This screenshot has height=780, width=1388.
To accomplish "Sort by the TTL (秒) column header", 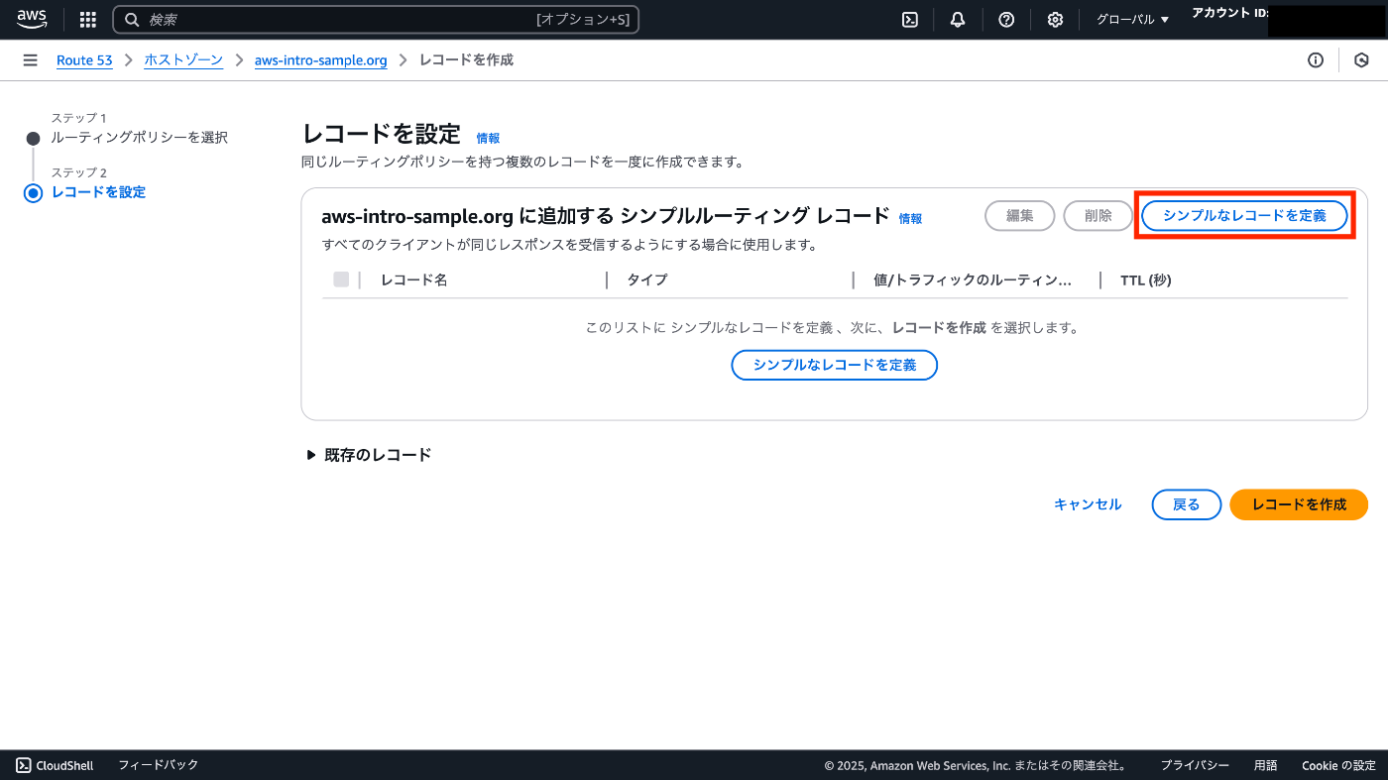I will 1146,279.
